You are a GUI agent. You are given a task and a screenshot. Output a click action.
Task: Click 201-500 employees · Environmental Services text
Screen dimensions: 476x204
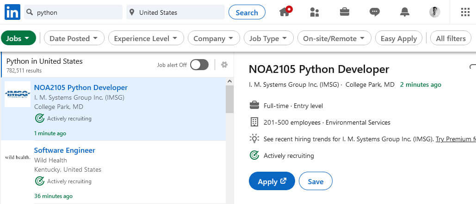[327, 122]
